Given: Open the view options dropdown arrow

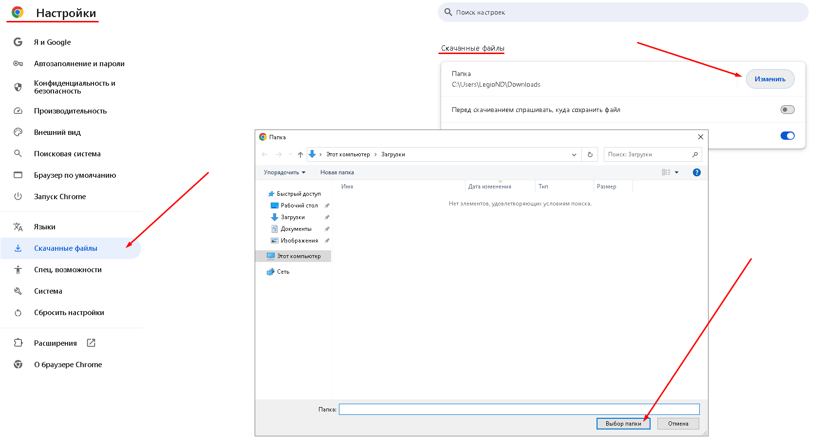Looking at the screenshot, I should pyautogui.click(x=676, y=172).
